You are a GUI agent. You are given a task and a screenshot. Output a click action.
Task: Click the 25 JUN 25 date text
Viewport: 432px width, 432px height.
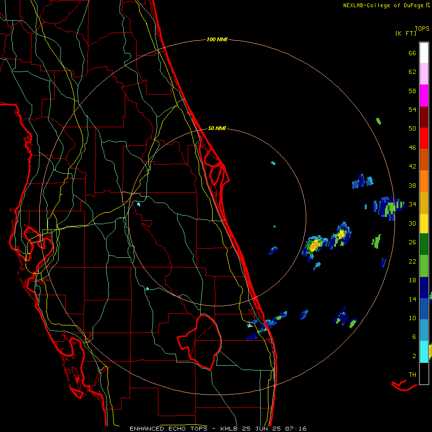pos(262,429)
